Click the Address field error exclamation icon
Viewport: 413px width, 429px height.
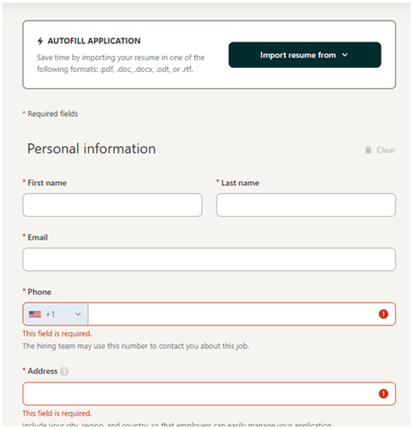(383, 394)
